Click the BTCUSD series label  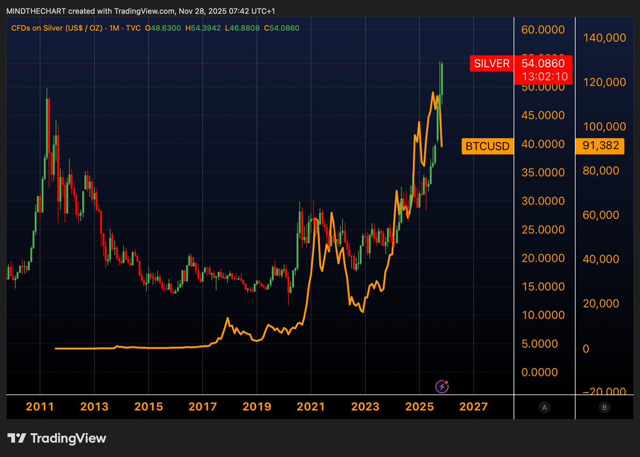(488, 146)
